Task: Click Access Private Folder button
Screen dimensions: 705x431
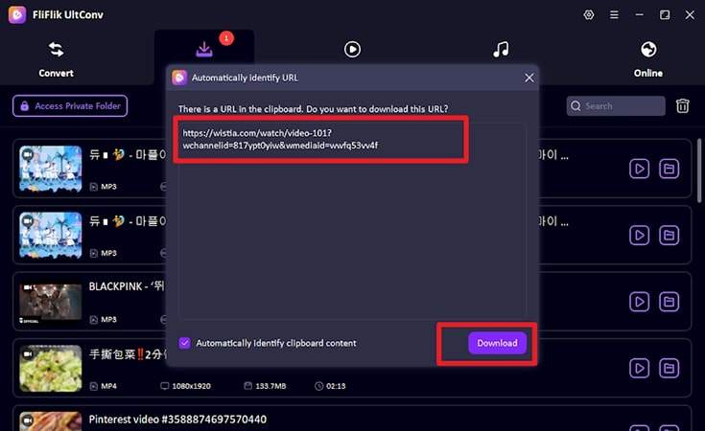Action: click(x=70, y=106)
